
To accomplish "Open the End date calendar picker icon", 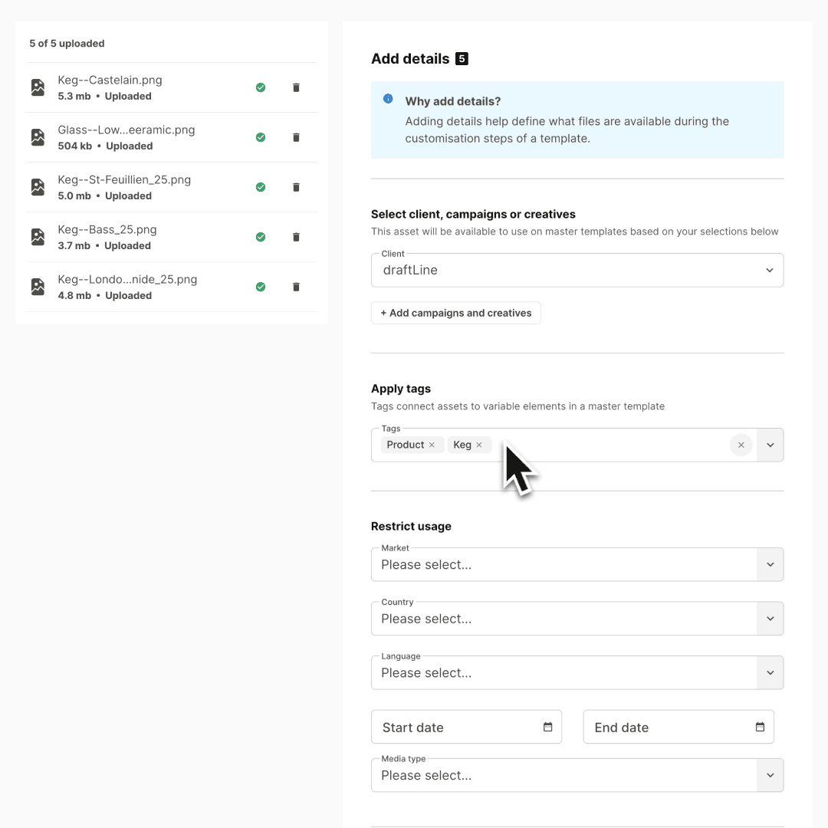I will coord(760,726).
